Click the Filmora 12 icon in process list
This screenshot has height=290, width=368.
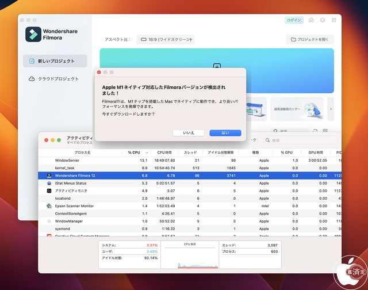[x=49, y=175]
